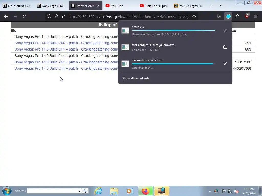Switch to the MAGIX Vegas Pro tab

pyautogui.click(x=188, y=6)
